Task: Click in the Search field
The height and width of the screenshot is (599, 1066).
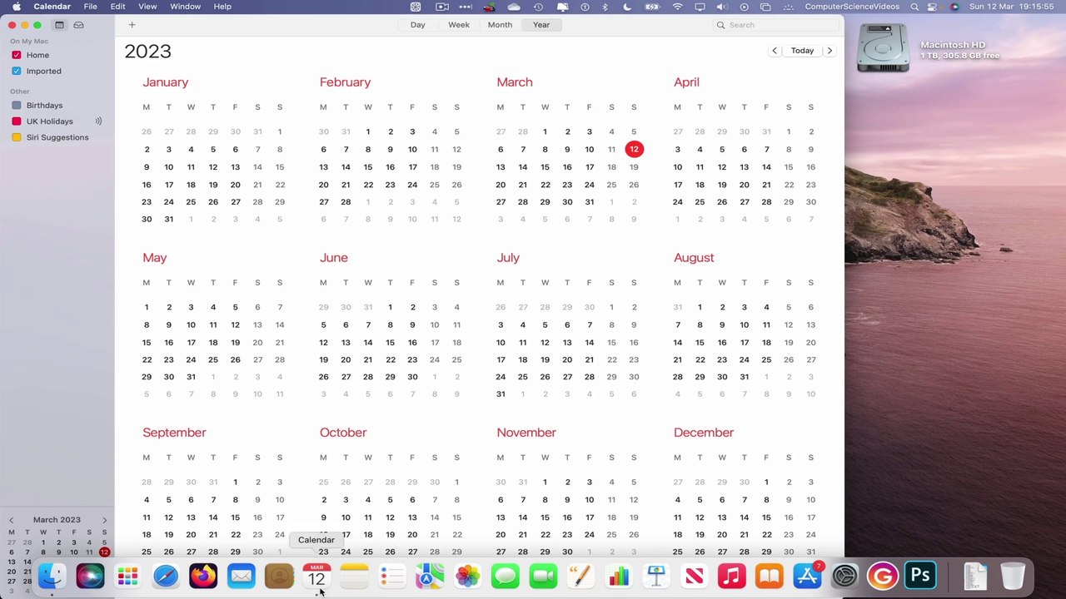Action: click(x=776, y=25)
